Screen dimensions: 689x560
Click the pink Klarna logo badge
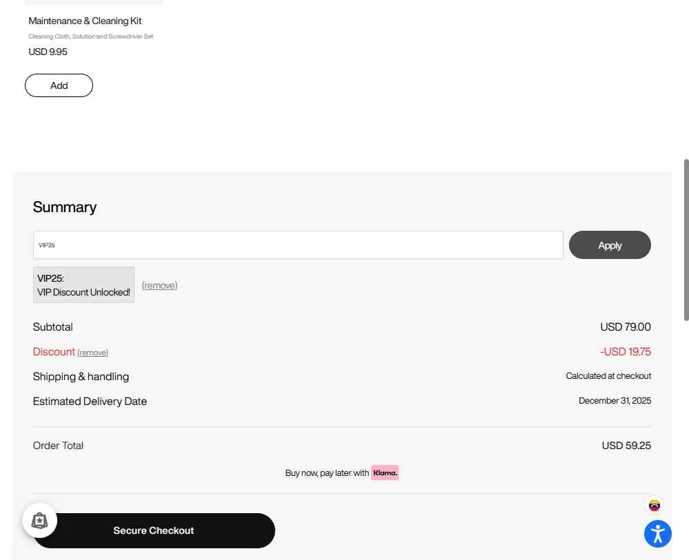tap(385, 473)
